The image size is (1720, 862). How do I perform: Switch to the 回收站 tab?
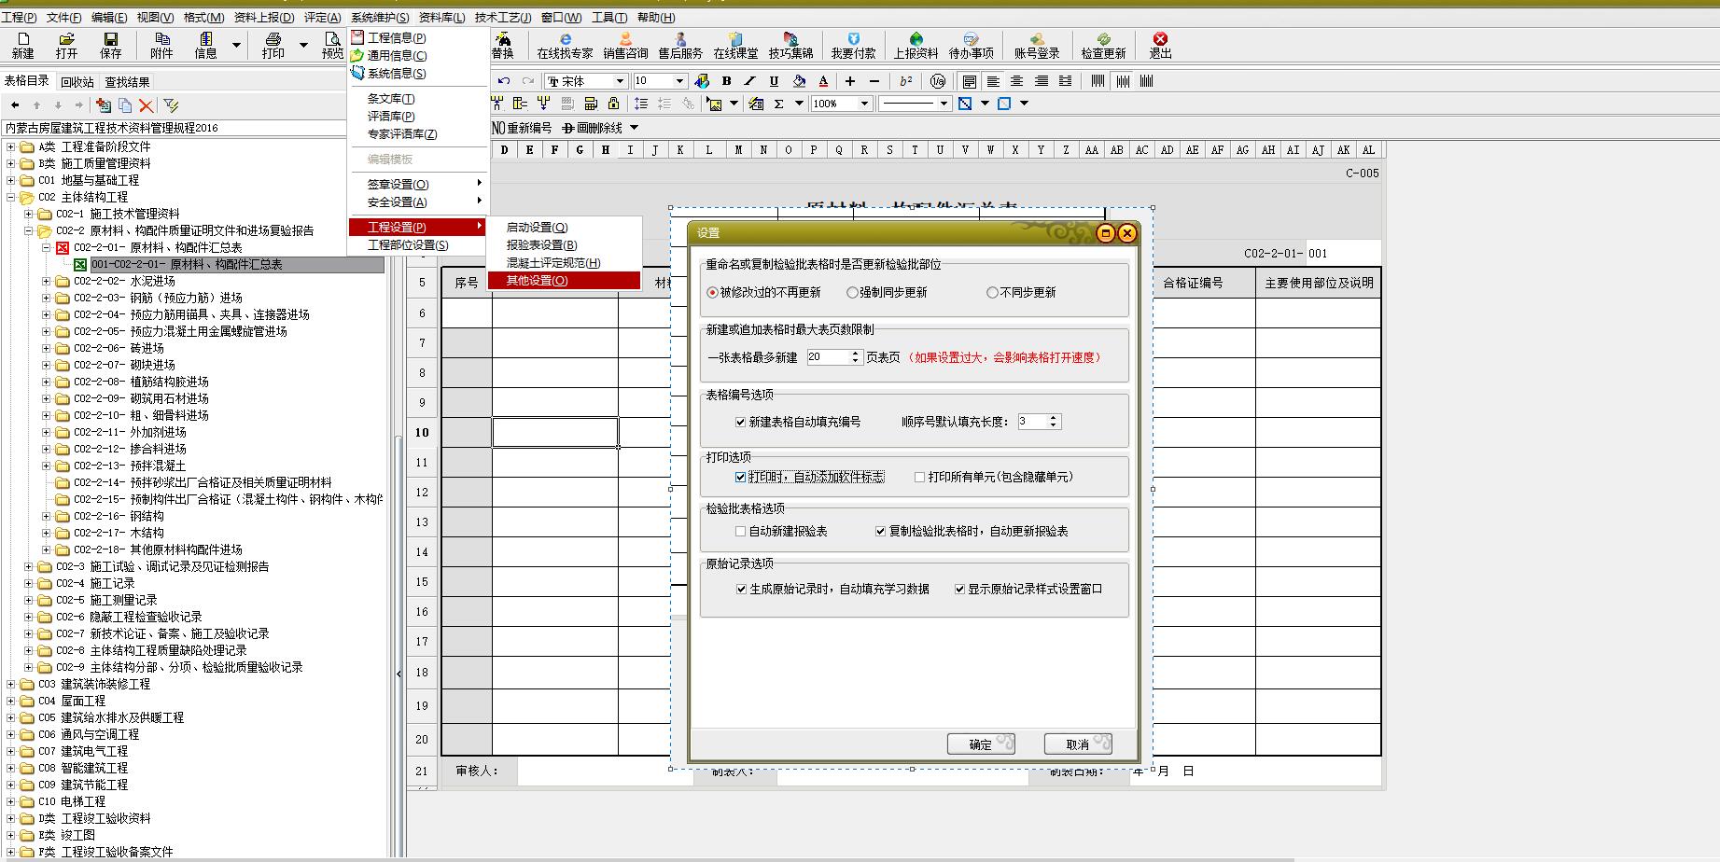tap(77, 82)
